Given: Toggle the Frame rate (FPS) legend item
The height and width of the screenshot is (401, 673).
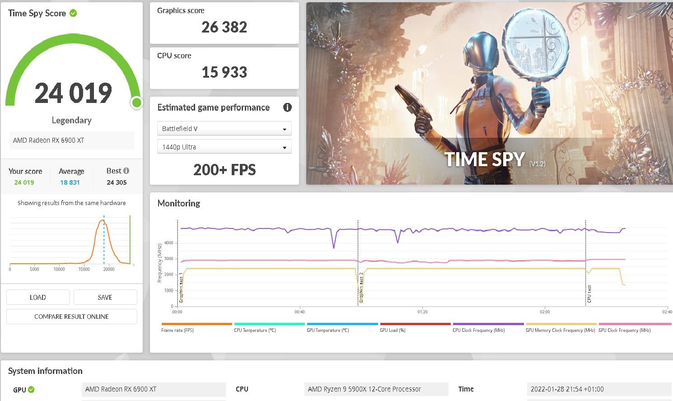Looking at the screenshot, I should click(x=178, y=330).
